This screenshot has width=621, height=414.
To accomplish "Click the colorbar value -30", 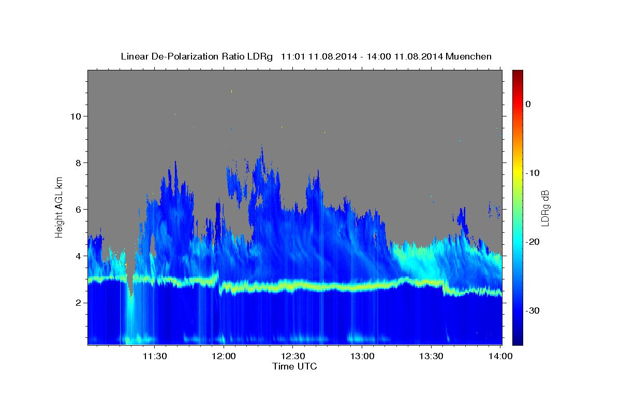I will pyautogui.click(x=533, y=310).
